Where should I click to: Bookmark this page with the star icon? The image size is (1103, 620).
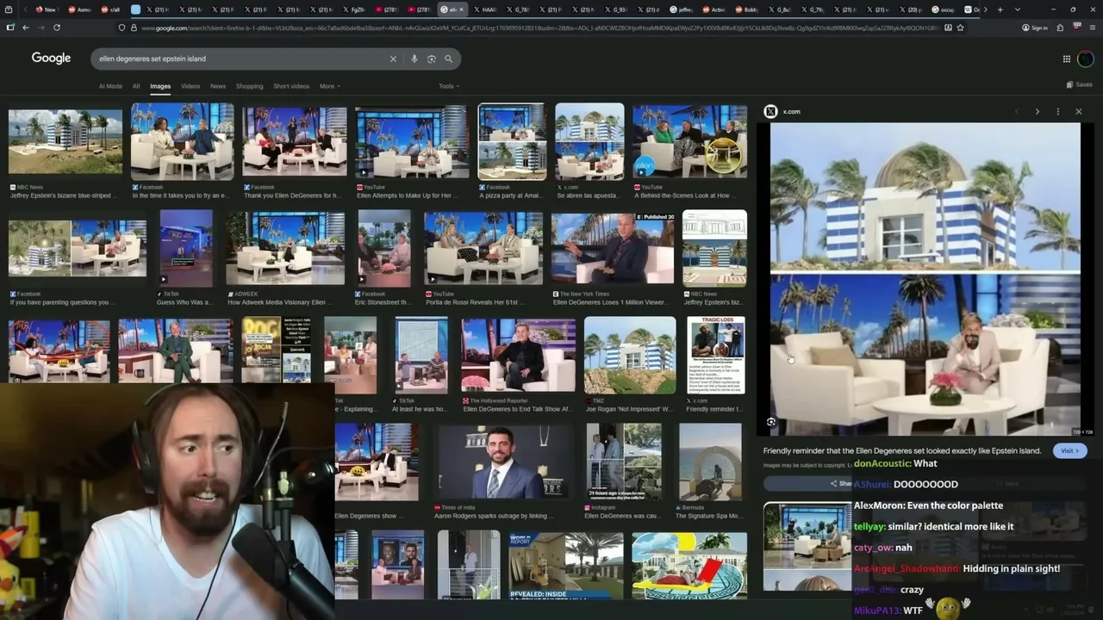click(960, 28)
